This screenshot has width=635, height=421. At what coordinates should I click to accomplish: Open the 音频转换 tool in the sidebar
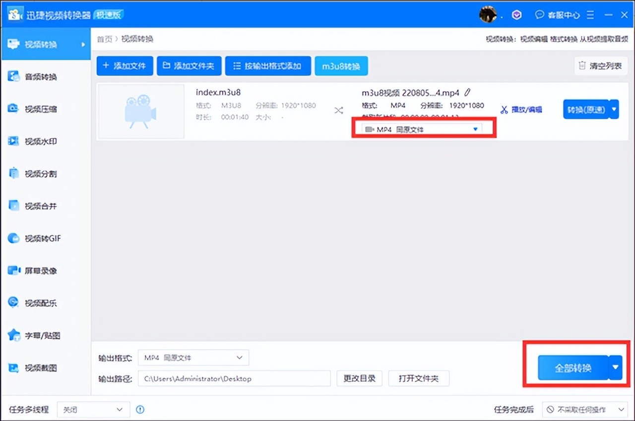pos(35,77)
